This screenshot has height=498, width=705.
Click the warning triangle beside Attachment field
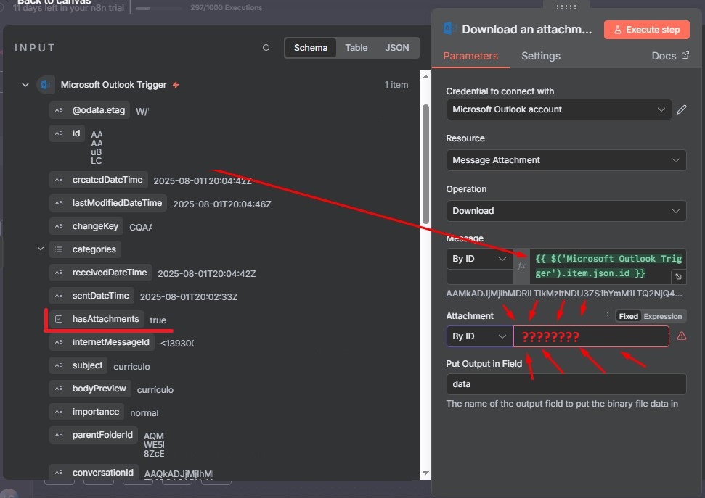[x=682, y=336]
